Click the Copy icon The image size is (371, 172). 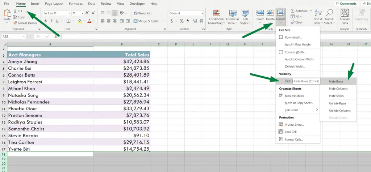pos(15,17)
